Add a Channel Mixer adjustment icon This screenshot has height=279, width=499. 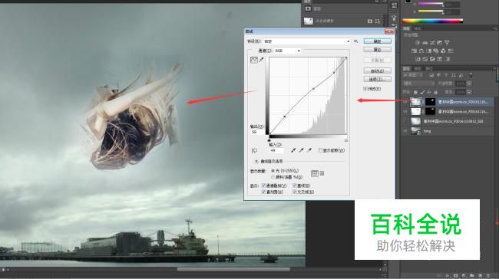click(x=443, y=51)
